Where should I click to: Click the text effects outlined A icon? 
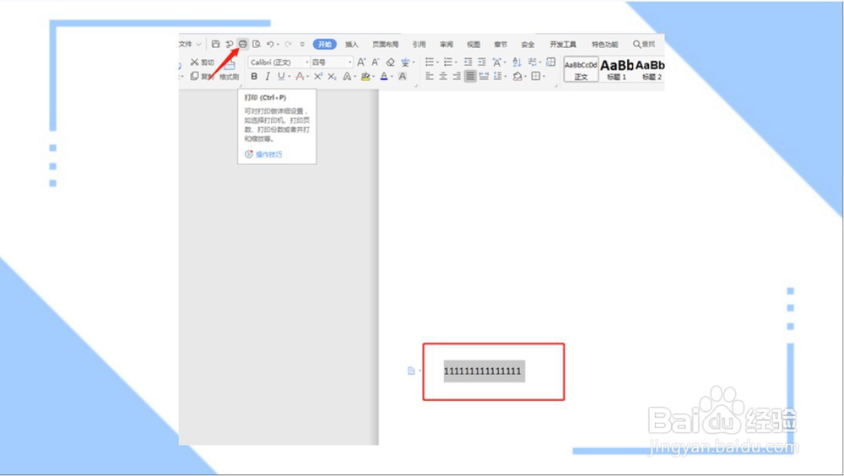pos(347,77)
